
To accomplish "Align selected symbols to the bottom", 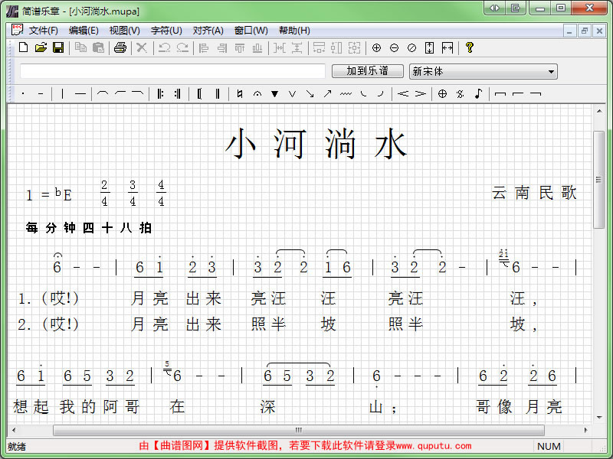I will click(x=257, y=47).
